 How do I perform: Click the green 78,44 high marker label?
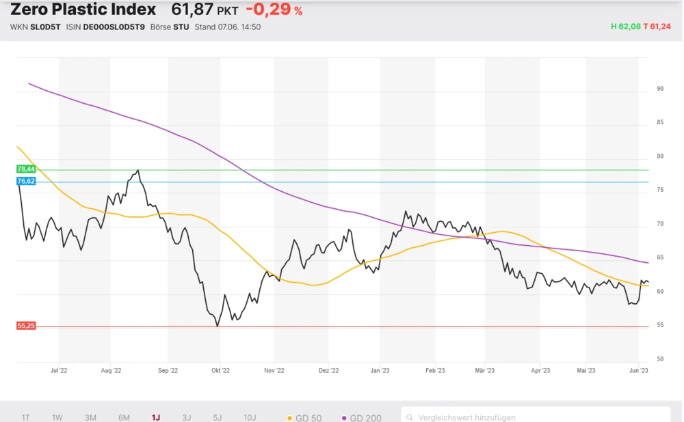pyautogui.click(x=26, y=169)
